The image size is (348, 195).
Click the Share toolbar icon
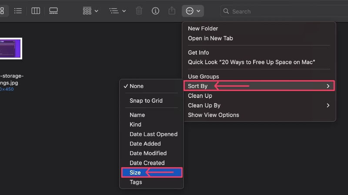pos(172,10)
